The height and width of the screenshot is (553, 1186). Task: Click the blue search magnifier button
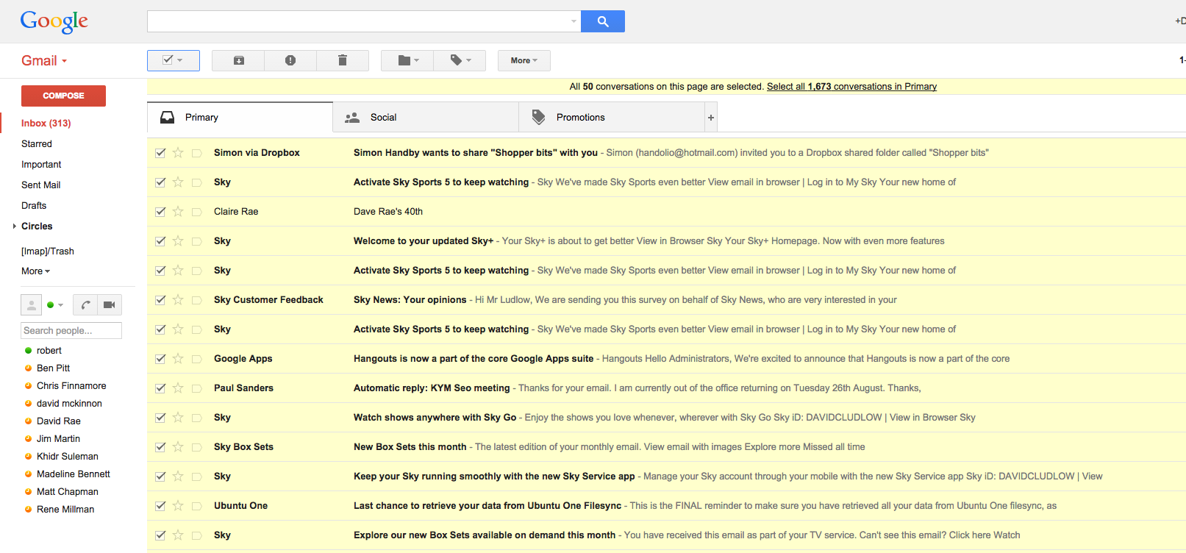tap(603, 21)
